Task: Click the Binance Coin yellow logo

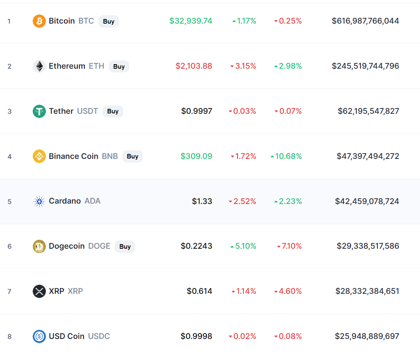Action: click(39, 156)
